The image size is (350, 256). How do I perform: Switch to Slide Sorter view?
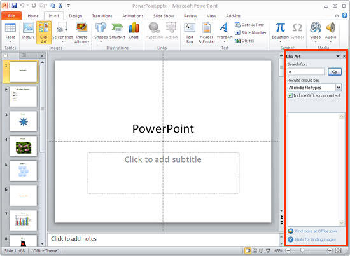tap(255, 251)
